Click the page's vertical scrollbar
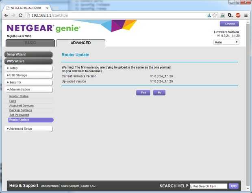 pyautogui.click(x=248, y=105)
